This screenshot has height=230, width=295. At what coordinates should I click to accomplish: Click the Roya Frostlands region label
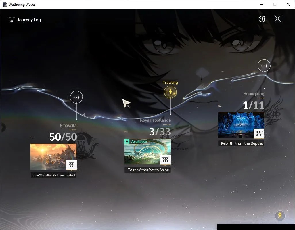(155, 120)
